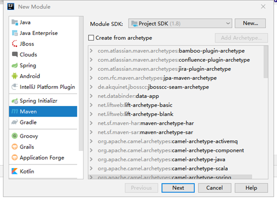The height and width of the screenshot is (200, 277).
Task: Select Application Forge list entry
Action: (x=43, y=157)
